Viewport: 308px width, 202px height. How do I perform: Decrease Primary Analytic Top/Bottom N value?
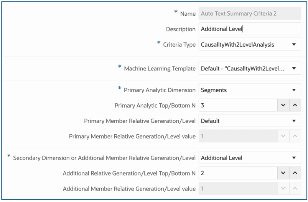pos(283,105)
